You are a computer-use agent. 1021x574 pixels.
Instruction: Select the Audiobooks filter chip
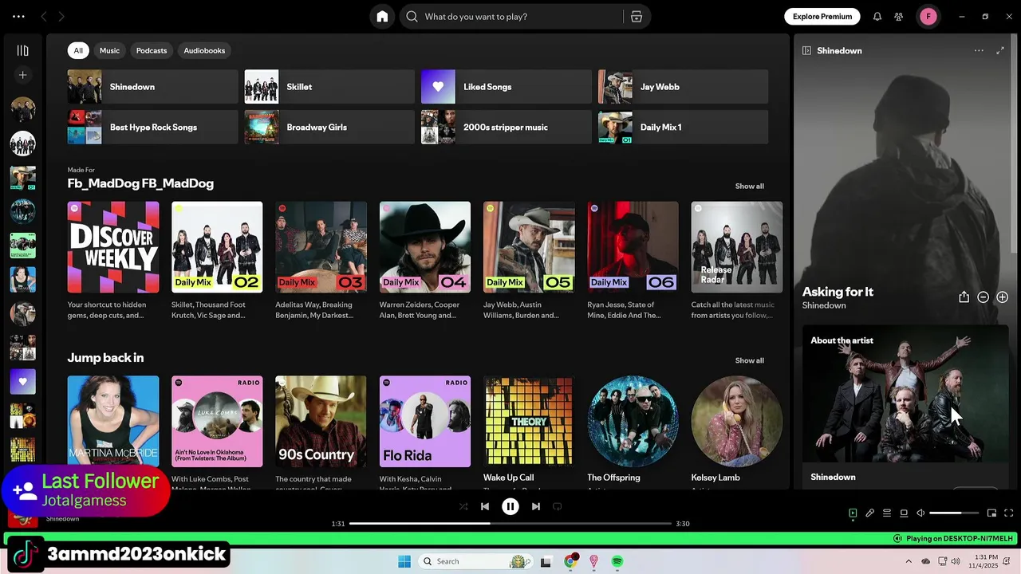pyautogui.click(x=204, y=50)
